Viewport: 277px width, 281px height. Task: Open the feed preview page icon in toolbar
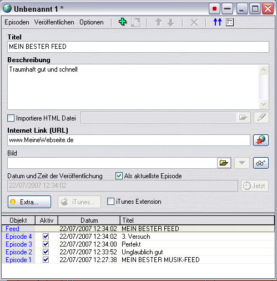point(230,22)
